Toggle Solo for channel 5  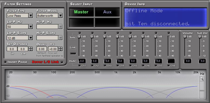coord(130,33)
